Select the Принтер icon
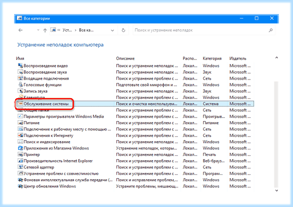 click(20, 154)
